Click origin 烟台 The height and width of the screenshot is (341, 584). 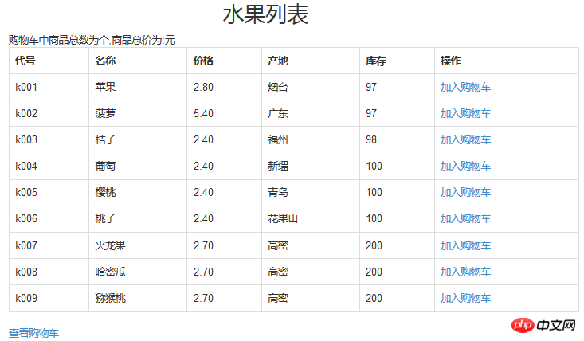[278, 87]
